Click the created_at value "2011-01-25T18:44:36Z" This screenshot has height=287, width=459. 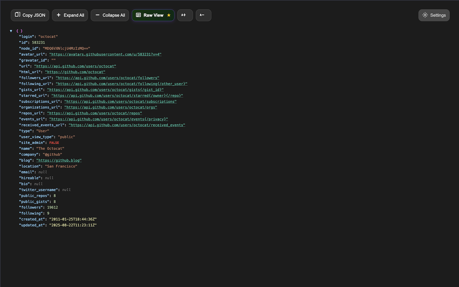(x=73, y=219)
